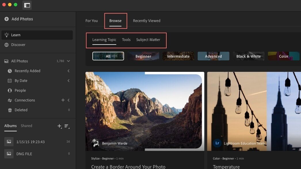Filter tutorials by Black & White

(x=249, y=56)
